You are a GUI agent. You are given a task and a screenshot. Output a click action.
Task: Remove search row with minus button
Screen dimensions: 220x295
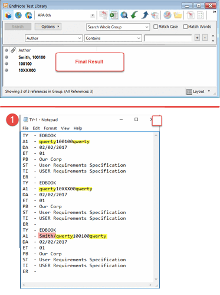pyautogui.click(x=205, y=37)
